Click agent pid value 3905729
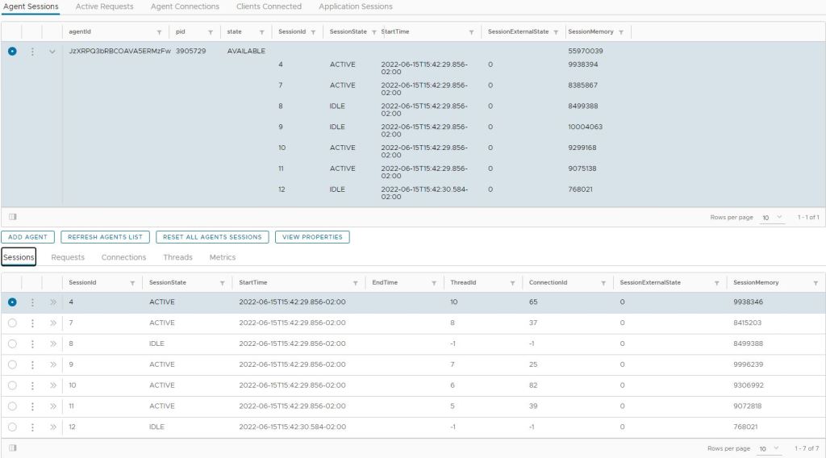 click(190, 51)
